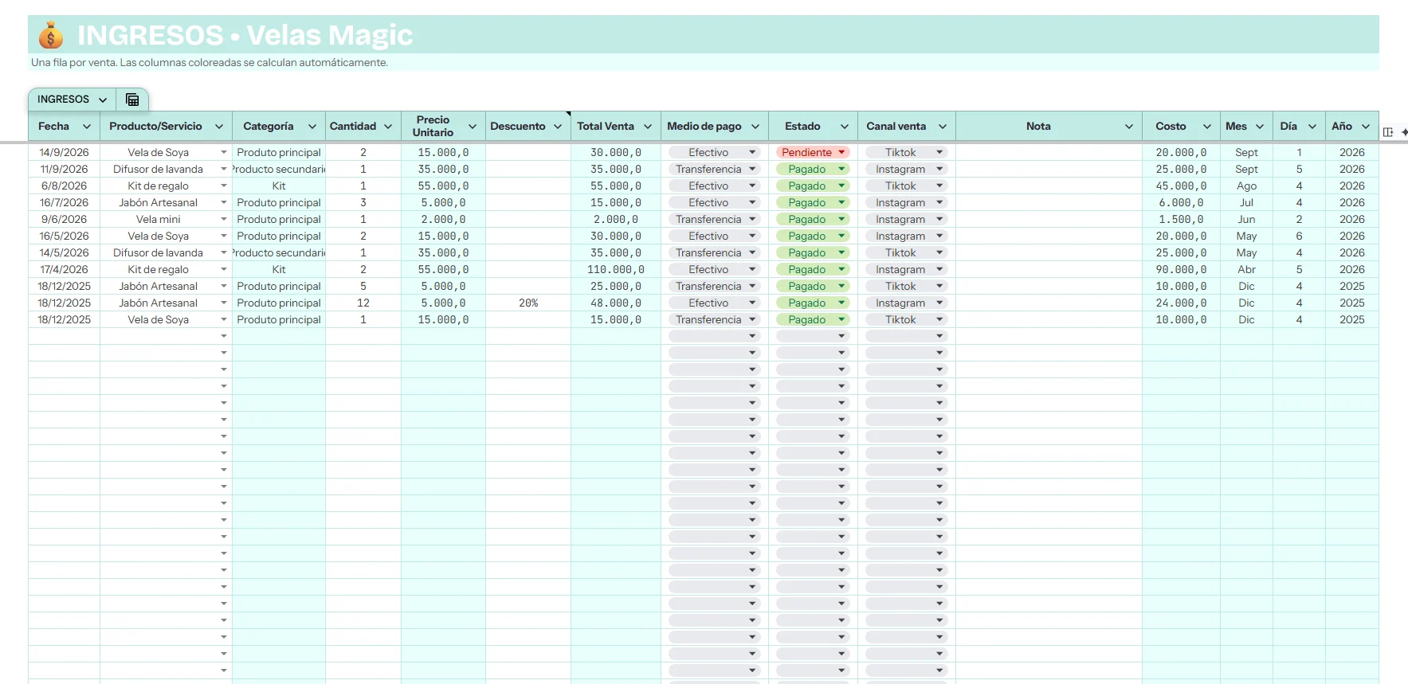Viewport: 1408px width, 684px height.
Task: Open Tiktok chip in the 6/8/2026 row
Action: pos(907,186)
